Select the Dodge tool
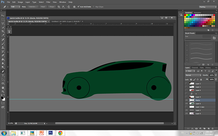 pos(3,67)
